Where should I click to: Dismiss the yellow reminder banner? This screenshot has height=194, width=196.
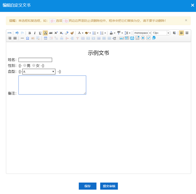(186, 20)
